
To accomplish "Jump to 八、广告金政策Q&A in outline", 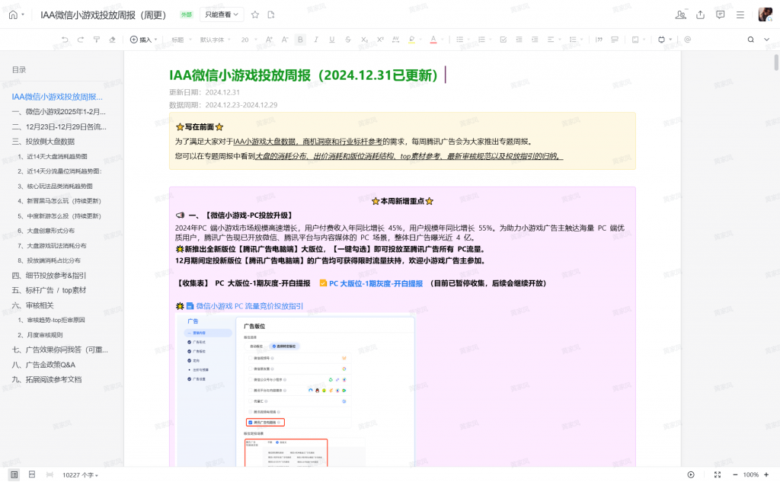I will pyautogui.click(x=43, y=365).
